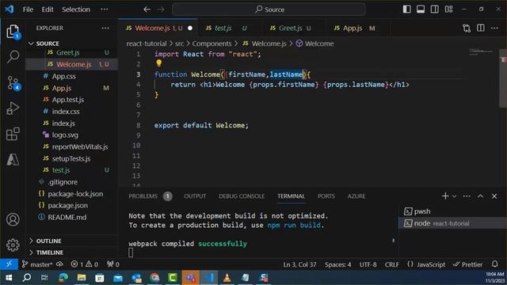Open the Extensions view

point(13,134)
